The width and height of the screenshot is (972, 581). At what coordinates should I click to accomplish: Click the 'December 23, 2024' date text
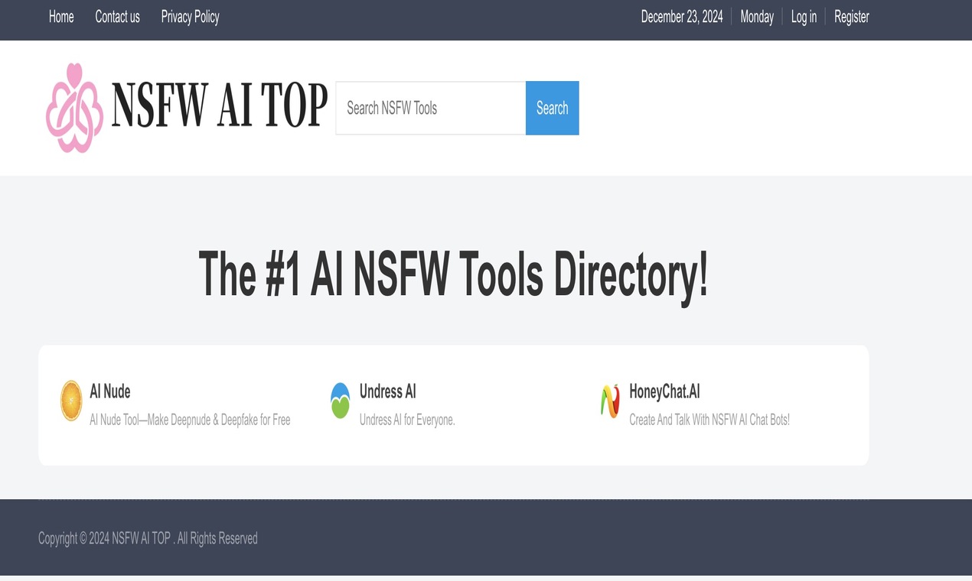click(x=682, y=17)
